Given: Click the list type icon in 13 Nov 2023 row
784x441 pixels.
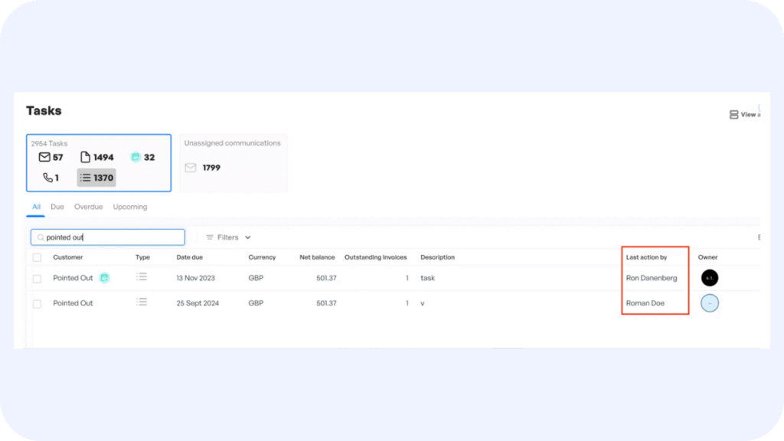Looking at the screenshot, I should tap(142, 277).
